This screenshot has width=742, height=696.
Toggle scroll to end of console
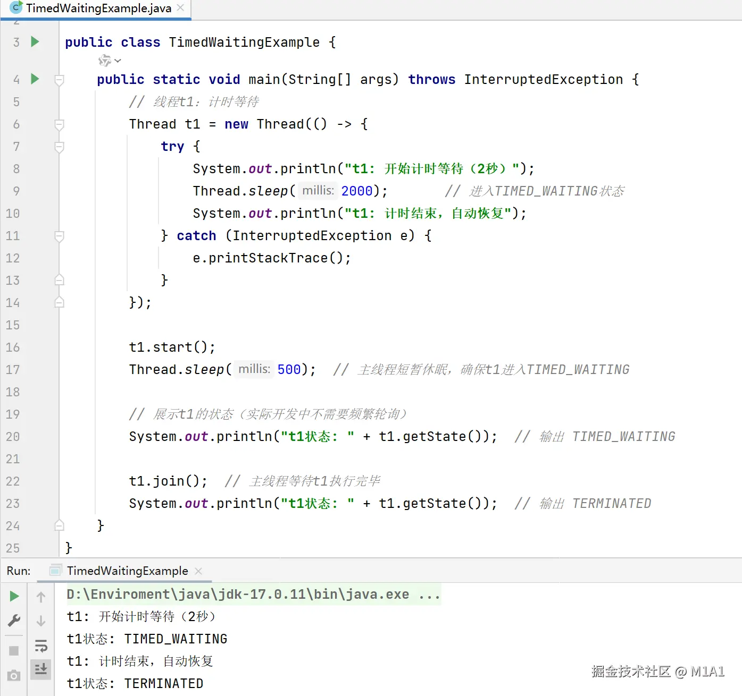[x=41, y=669]
